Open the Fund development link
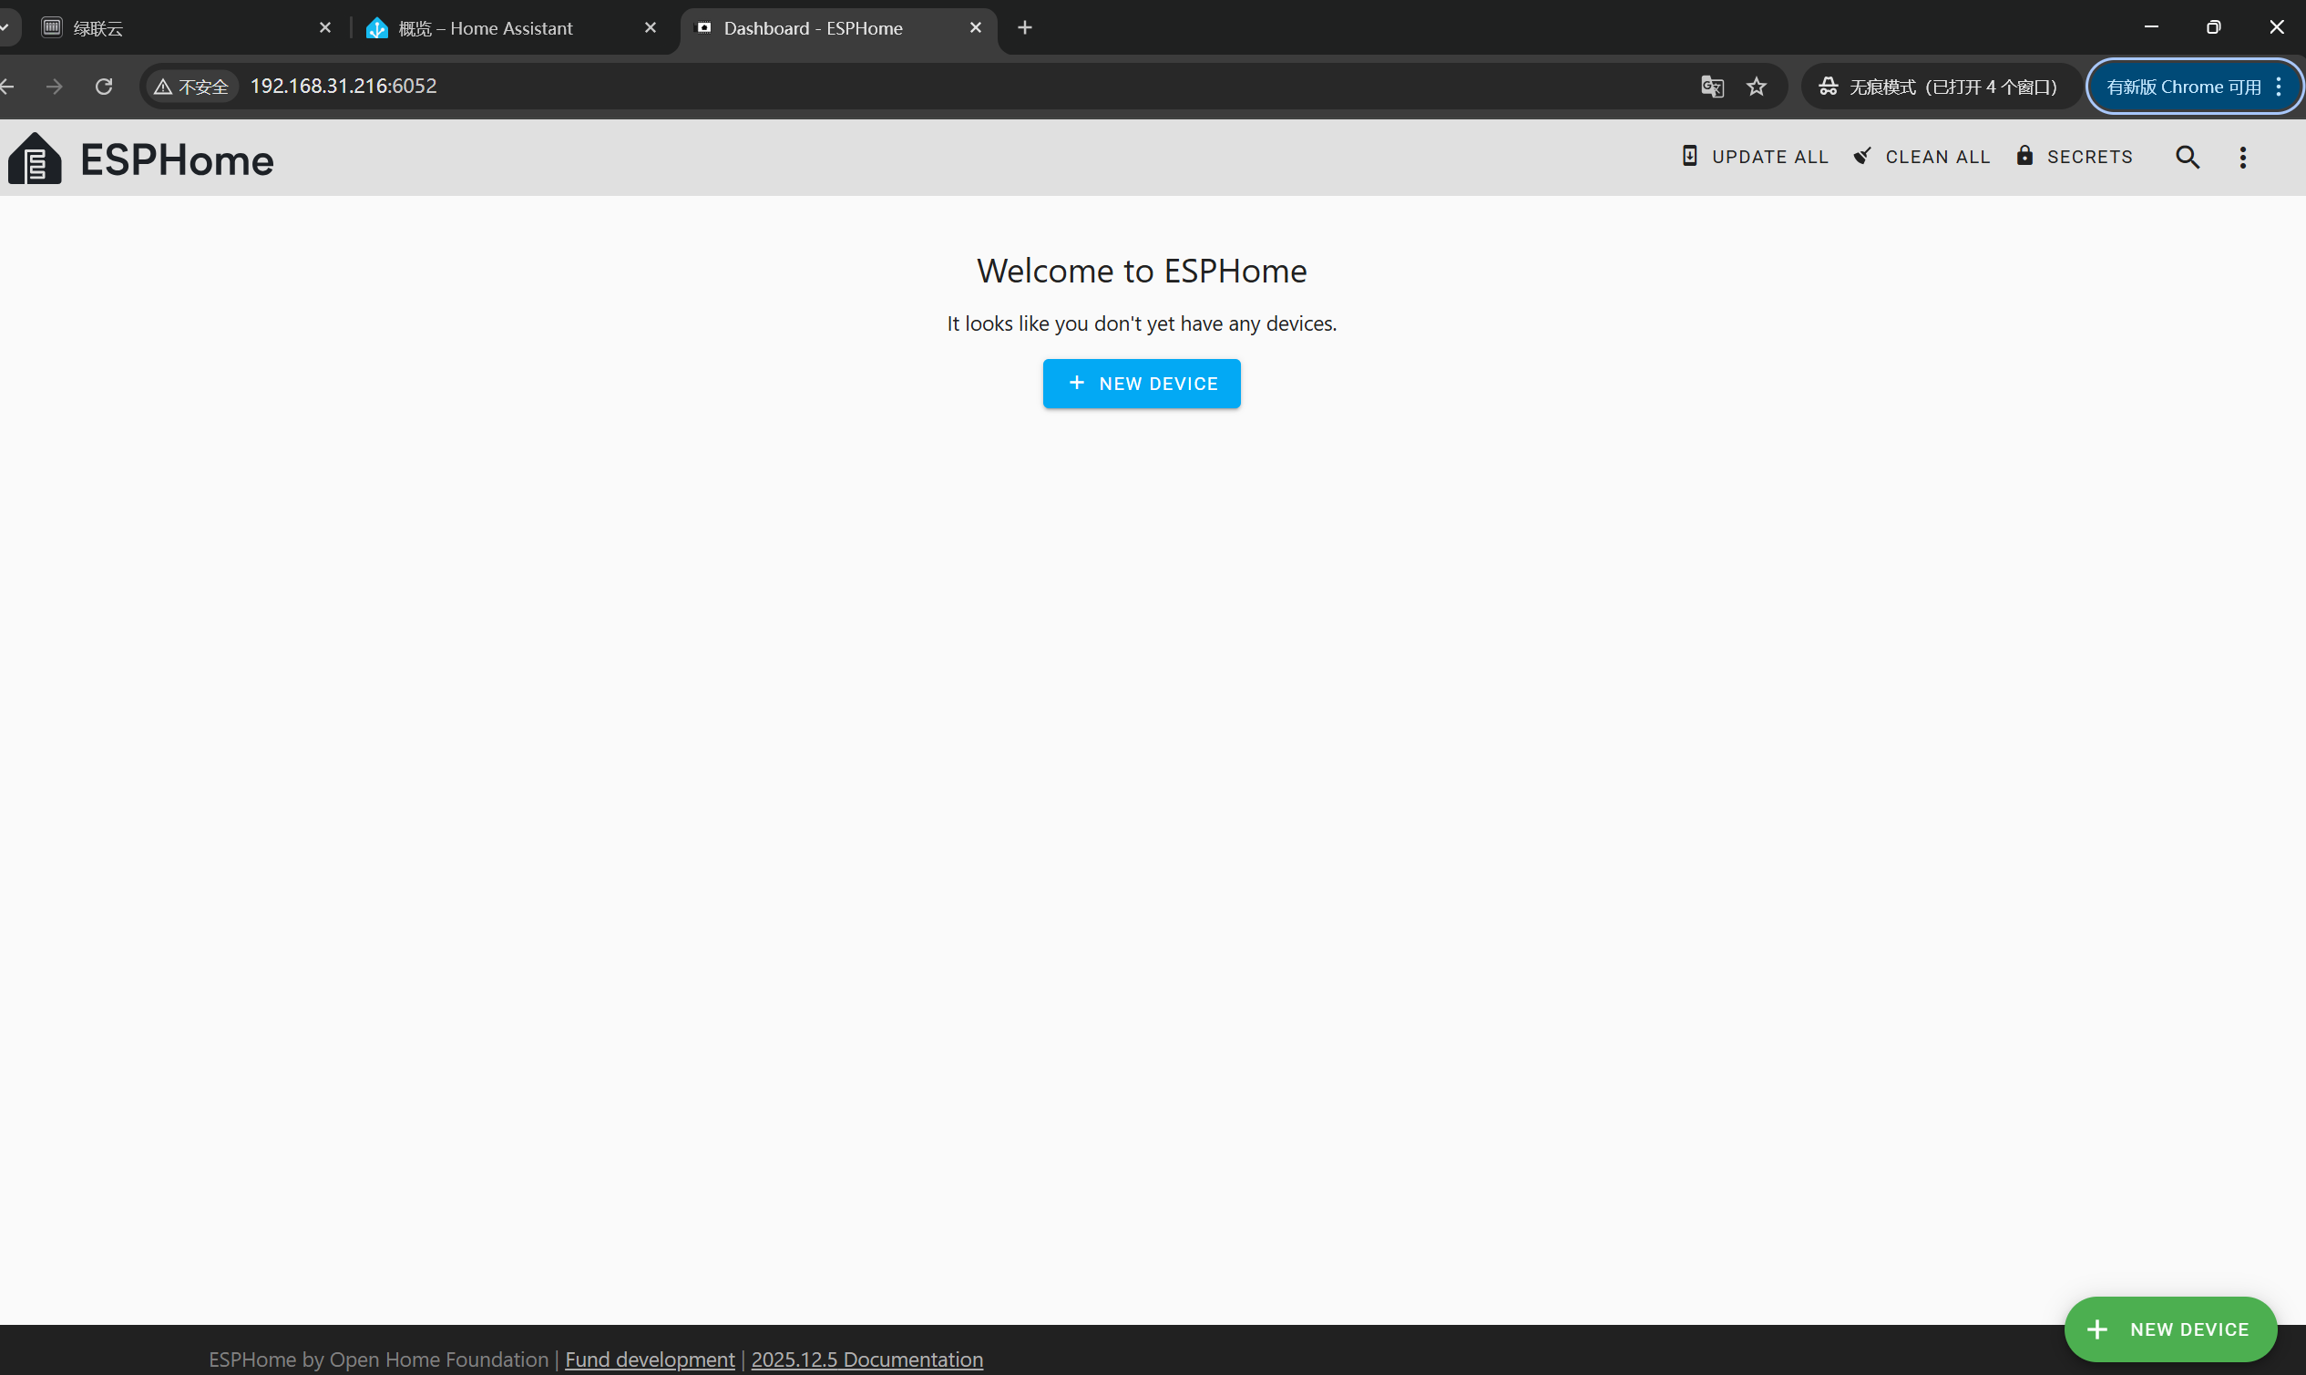 pyautogui.click(x=649, y=1359)
